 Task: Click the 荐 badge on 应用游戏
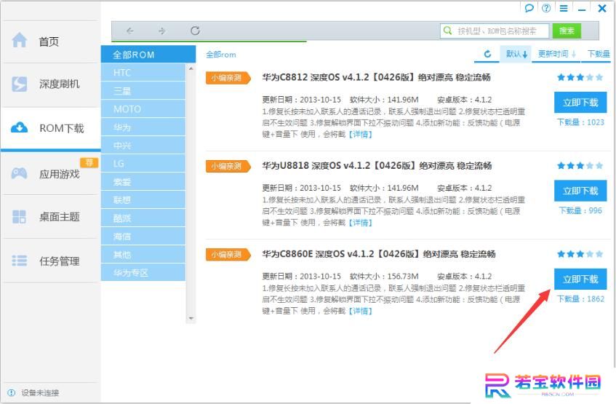[89, 162]
